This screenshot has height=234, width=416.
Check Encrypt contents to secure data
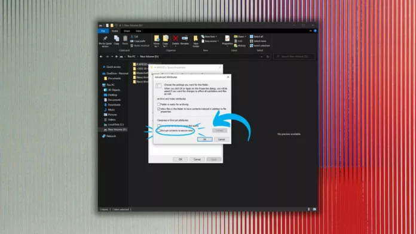click(159, 131)
